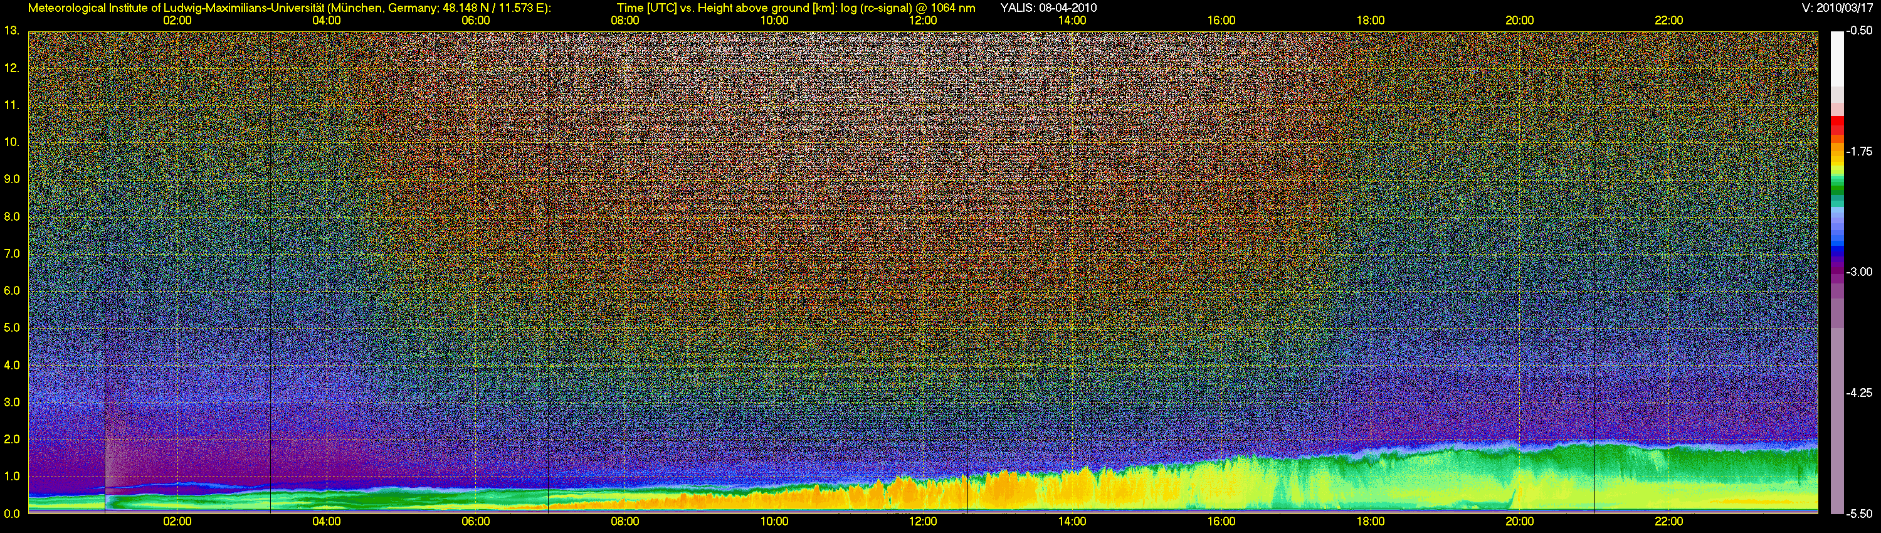Click the '6.0' height axis label
1881x533 pixels.
(12, 292)
